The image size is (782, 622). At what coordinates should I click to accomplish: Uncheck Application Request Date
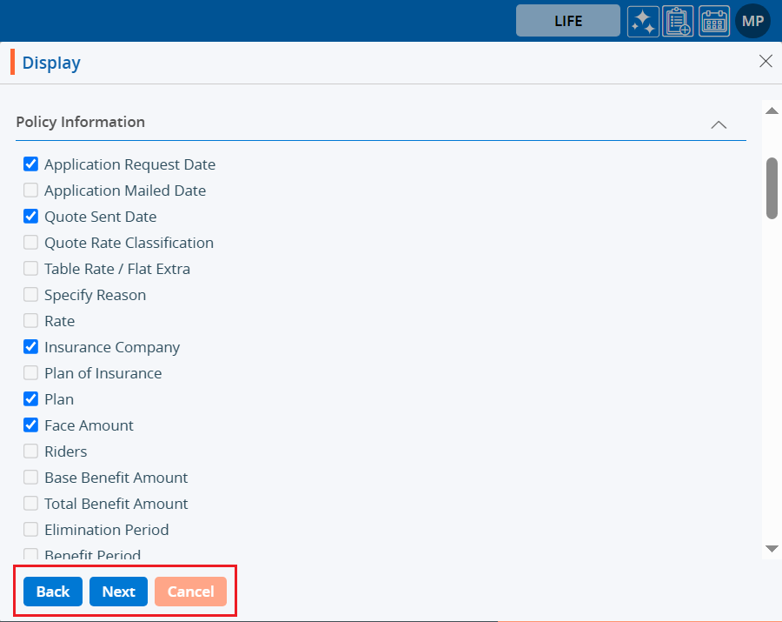tap(30, 164)
